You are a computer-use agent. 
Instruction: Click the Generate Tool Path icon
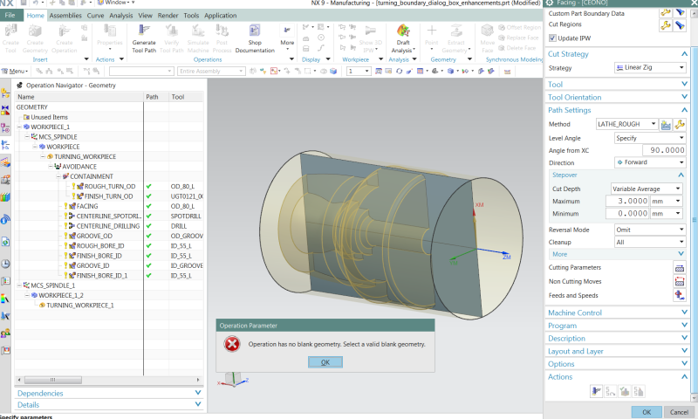click(x=144, y=31)
